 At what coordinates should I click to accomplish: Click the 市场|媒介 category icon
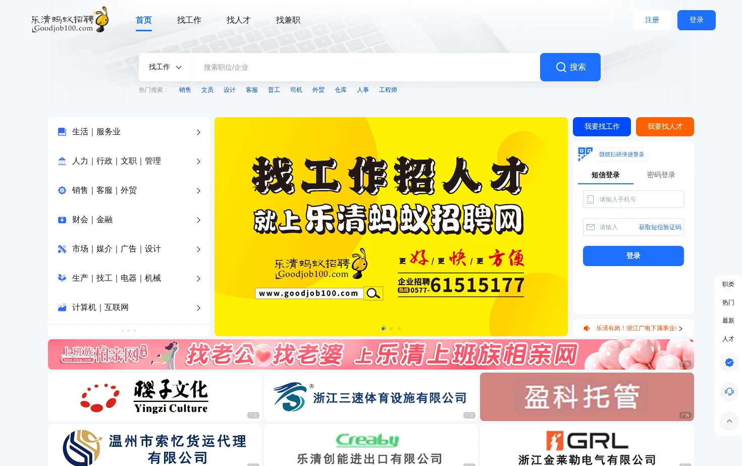coord(62,249)
